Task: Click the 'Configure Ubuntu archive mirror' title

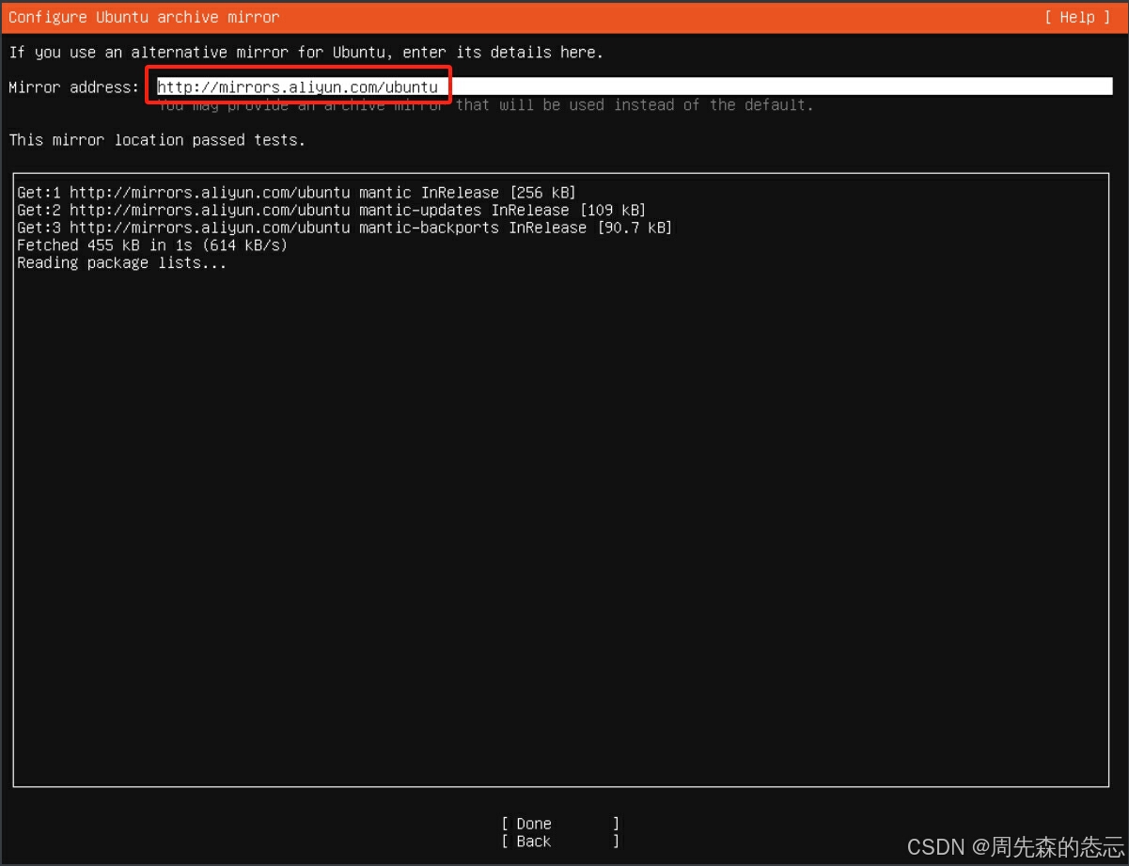Action: [144, 17]
